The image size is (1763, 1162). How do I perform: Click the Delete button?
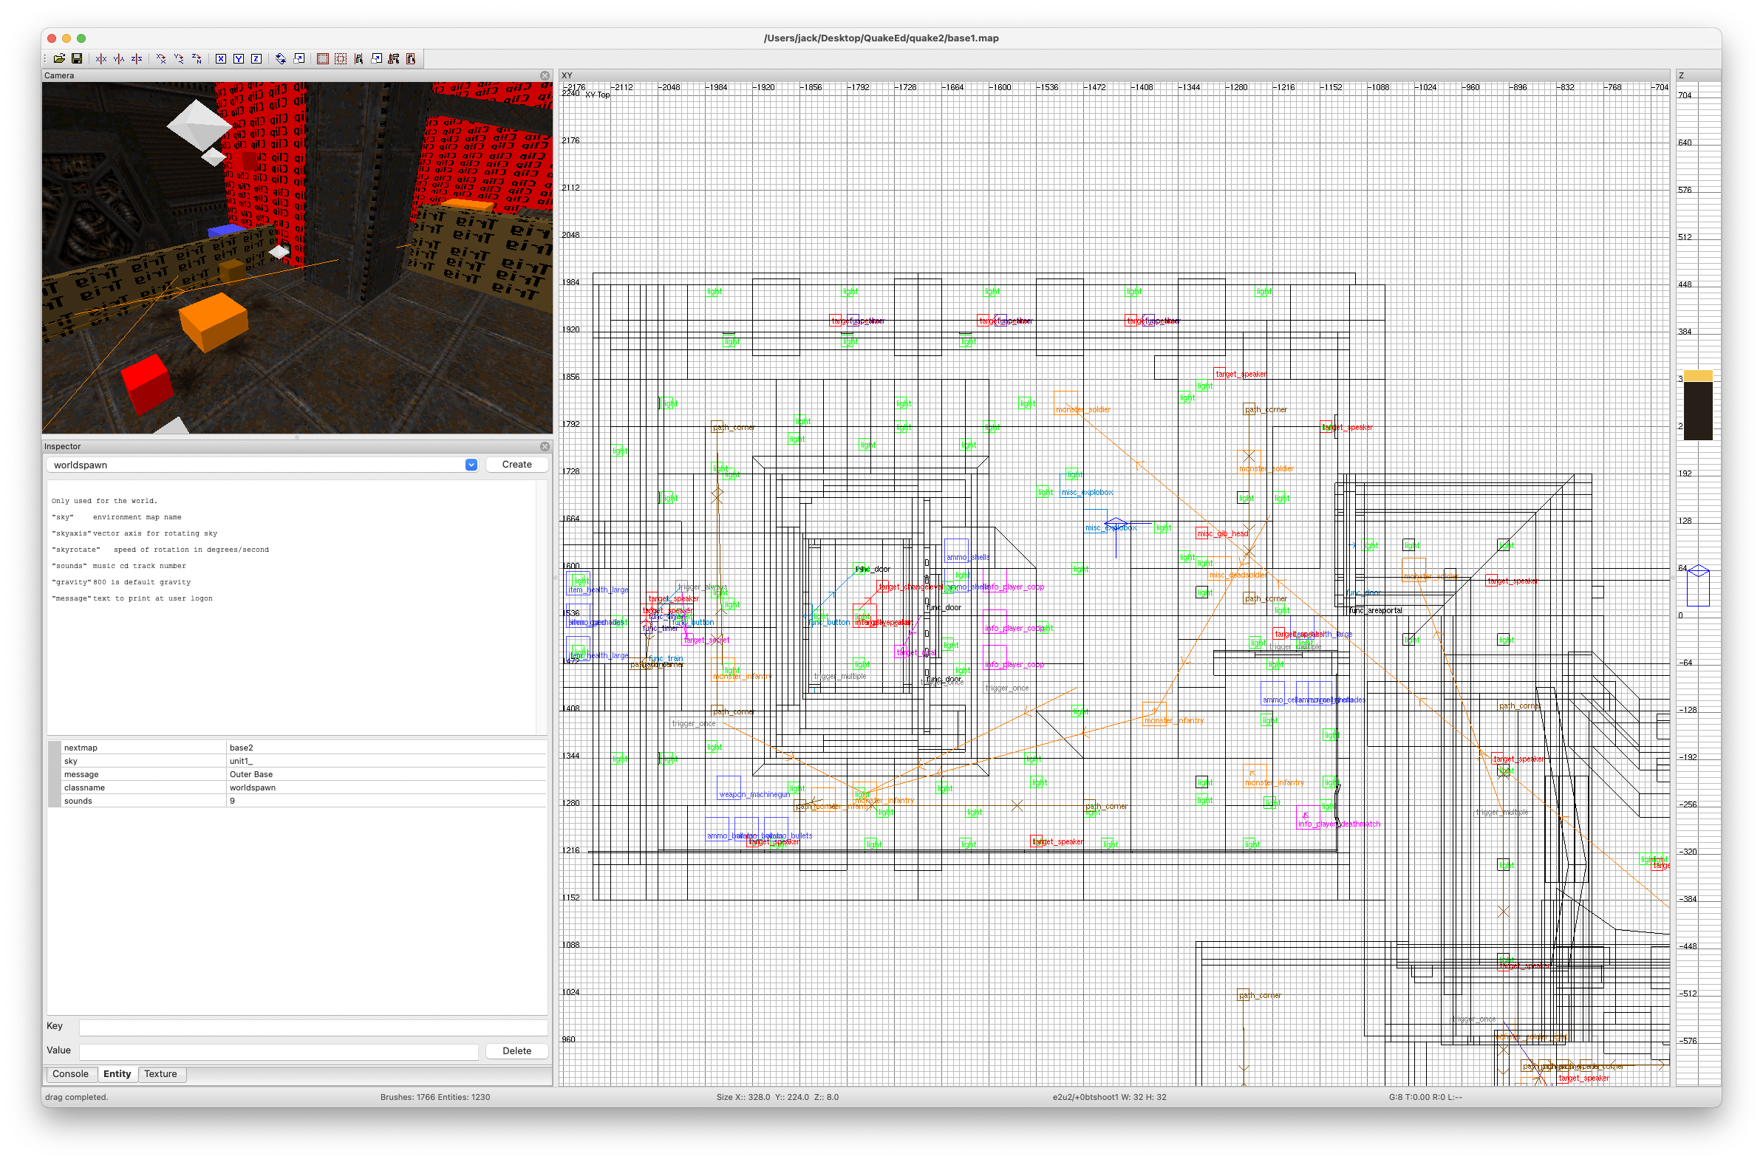coord(516,1051)
